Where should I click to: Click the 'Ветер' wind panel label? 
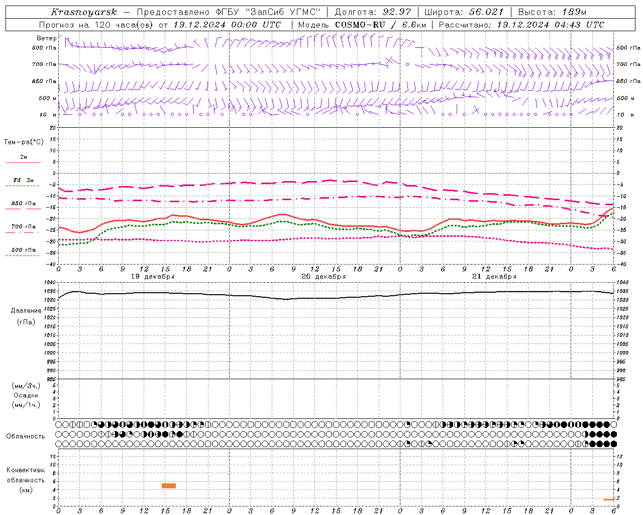47,38
